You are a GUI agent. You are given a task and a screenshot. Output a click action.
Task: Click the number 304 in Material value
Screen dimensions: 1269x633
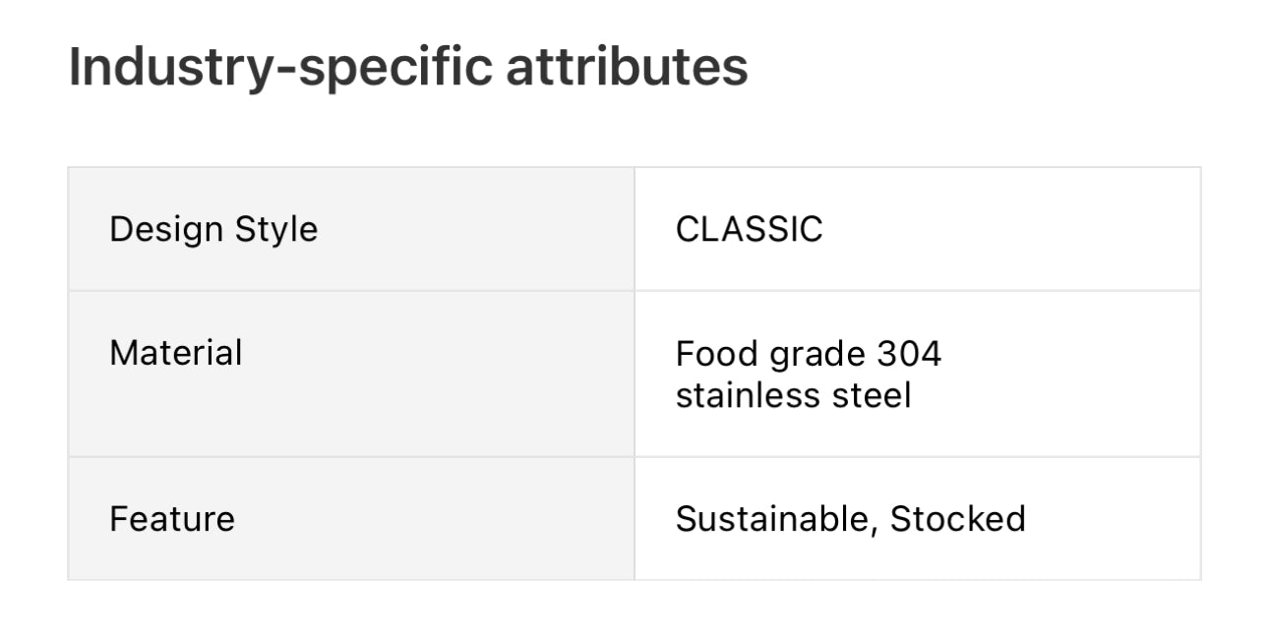pyautogui.click(x=909, y=354)
